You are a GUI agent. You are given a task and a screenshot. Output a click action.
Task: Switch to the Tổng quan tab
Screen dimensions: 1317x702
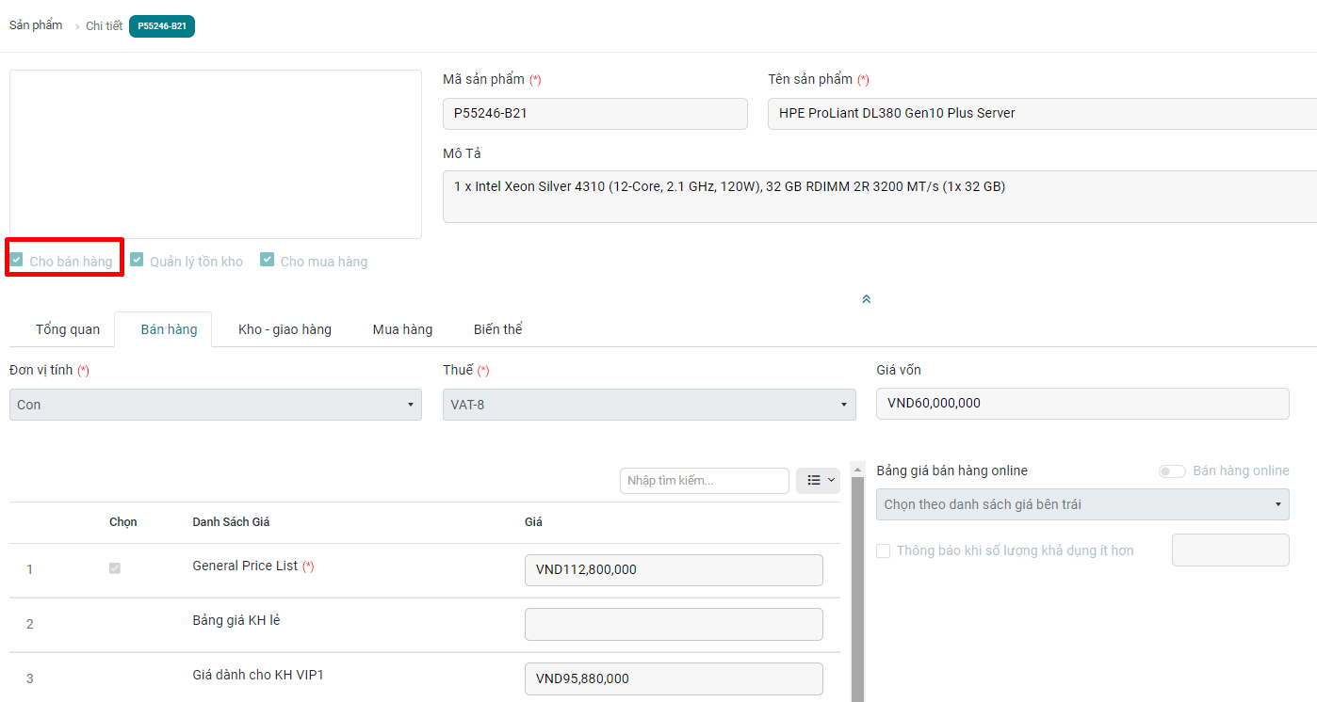(68, 329)
